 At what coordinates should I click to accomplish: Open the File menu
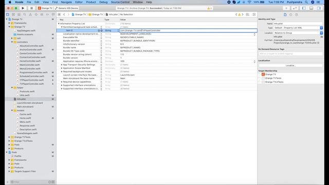tap(29, 2)
